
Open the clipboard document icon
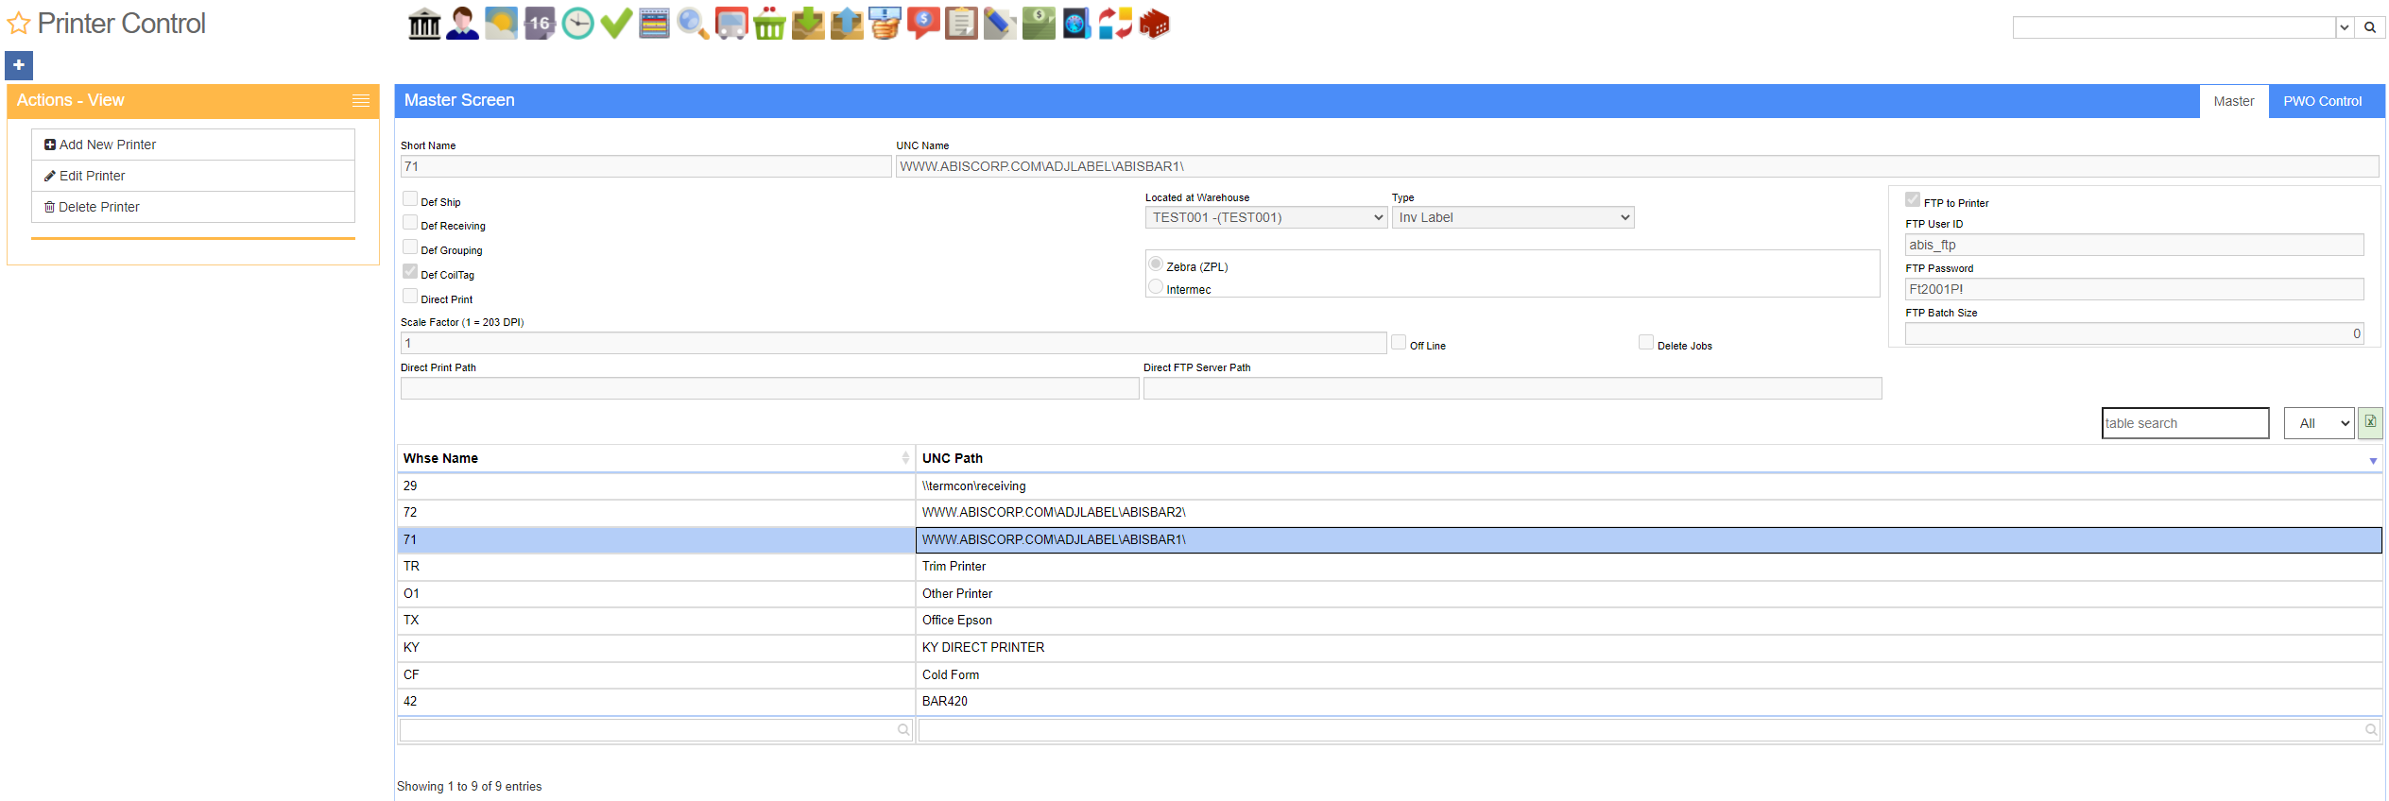pos(962,24)
